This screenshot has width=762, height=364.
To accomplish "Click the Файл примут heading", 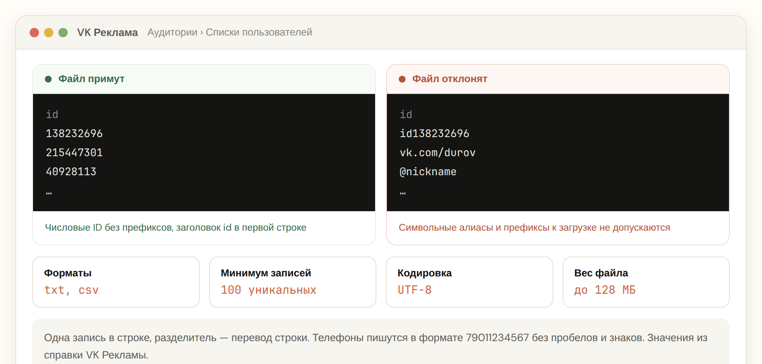I will (x=91, y=79).
